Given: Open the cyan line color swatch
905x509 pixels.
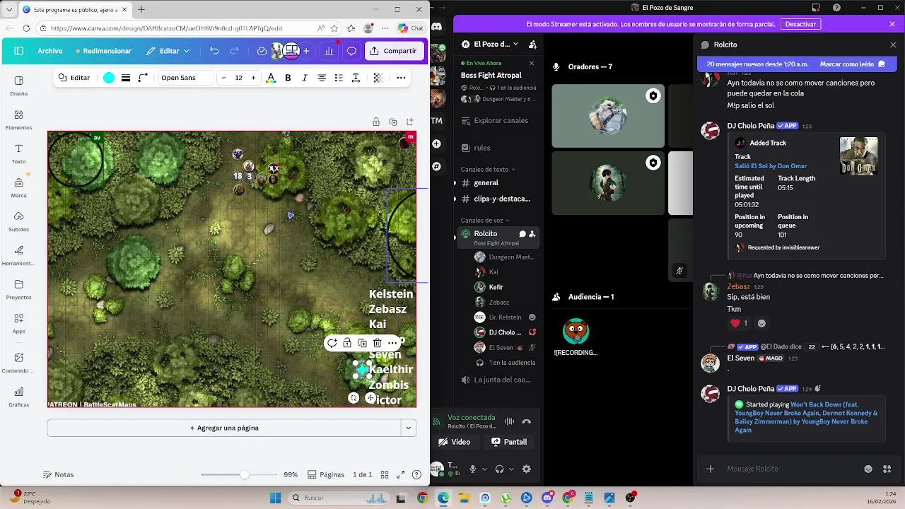Looking at the screenshot, I should 109,78.
